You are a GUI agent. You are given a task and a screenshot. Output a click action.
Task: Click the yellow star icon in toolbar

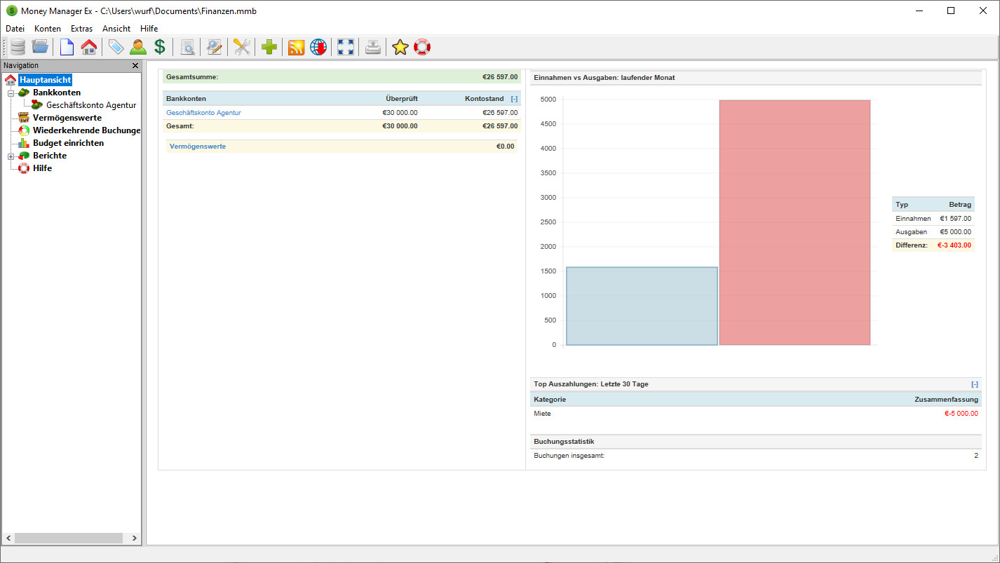400,47
